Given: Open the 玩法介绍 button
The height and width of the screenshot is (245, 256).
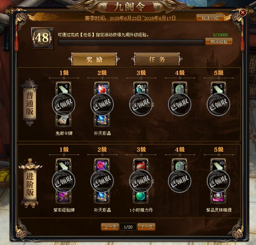Looking at the screenshot, I should 210,18.
